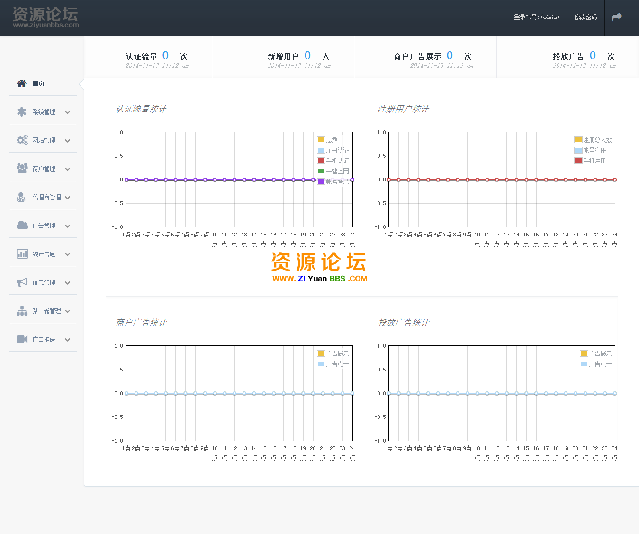This screenshot has width=639, height=534.
Task: Open the 统计信息 menu label
Action: [x=44, y=254]
